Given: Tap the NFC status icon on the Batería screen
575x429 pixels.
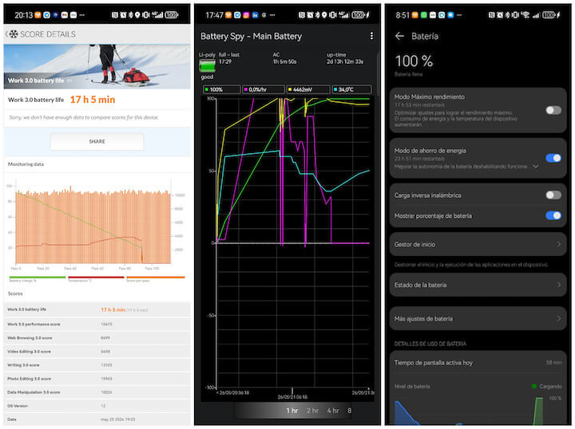Looking at the screenshot, I should pyautogui.click(x=492, y=15).
